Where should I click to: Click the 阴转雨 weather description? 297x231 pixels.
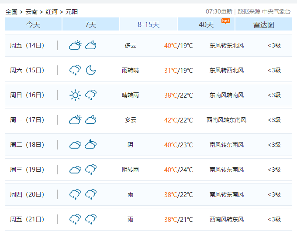click(130, 170)
